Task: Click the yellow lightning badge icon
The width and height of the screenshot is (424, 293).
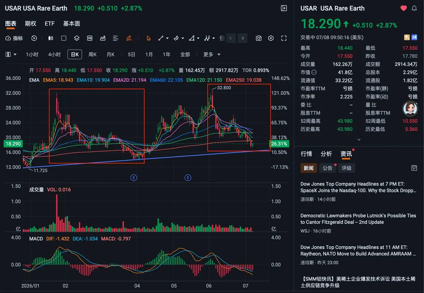Action: pos(407,37)
